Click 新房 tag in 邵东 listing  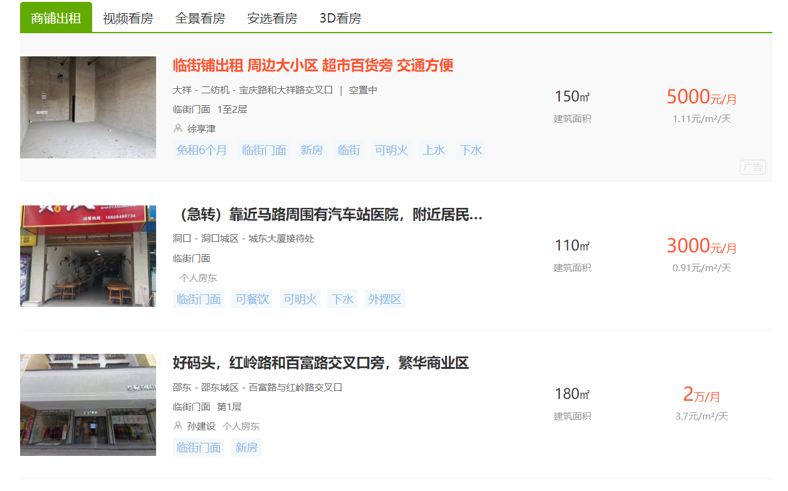246,447
